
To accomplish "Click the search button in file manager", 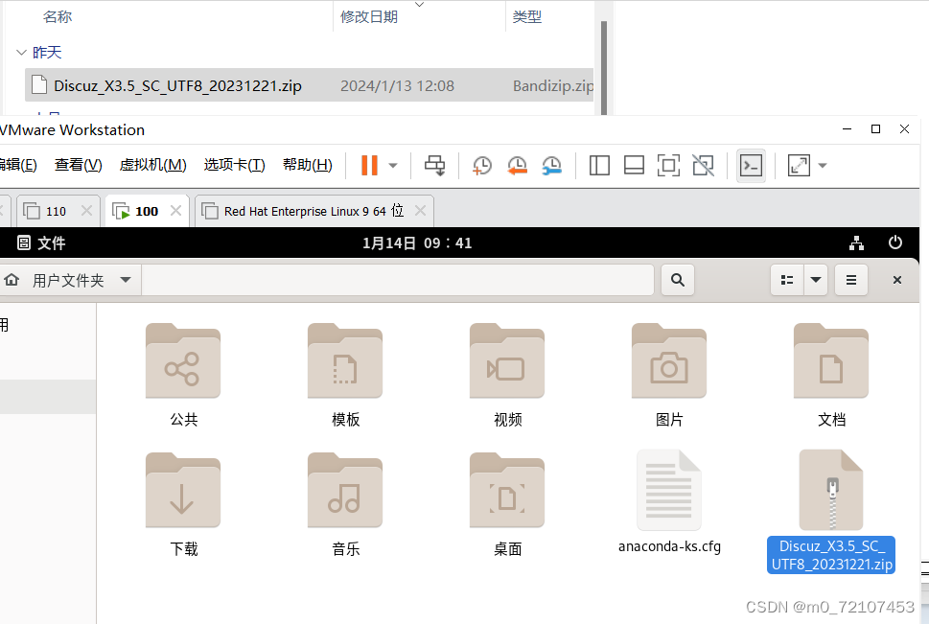I will 678,280.
